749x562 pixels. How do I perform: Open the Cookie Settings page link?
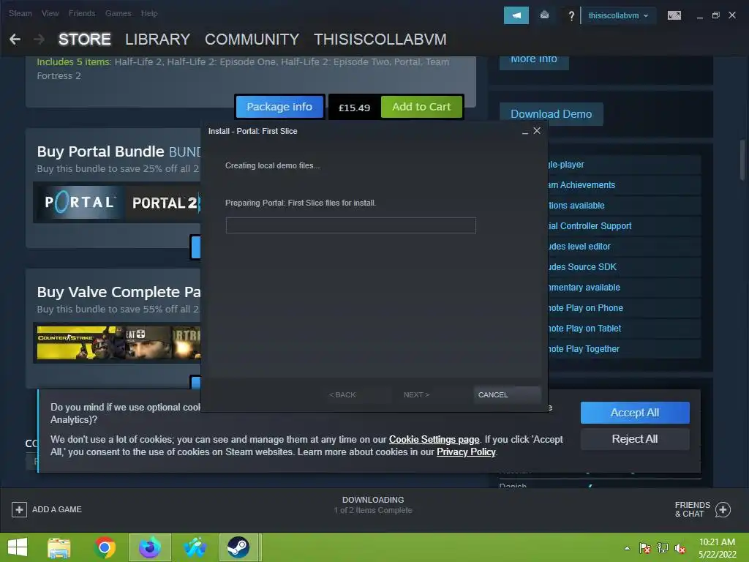(x=434, y=440)
